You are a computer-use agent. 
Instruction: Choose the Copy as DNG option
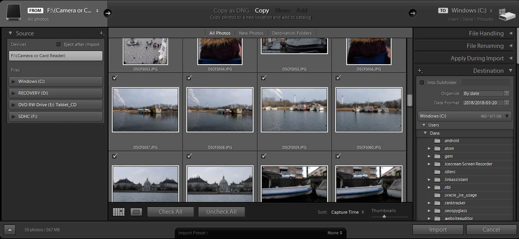pyautogui.click(x=231, y=11)
